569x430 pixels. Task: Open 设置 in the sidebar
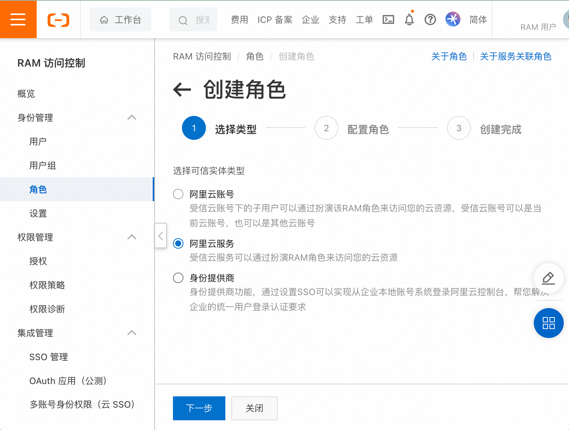click(38, 213)
